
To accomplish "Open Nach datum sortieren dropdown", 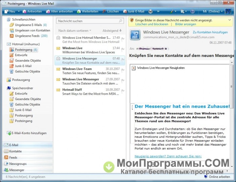I will pos(75,31).
